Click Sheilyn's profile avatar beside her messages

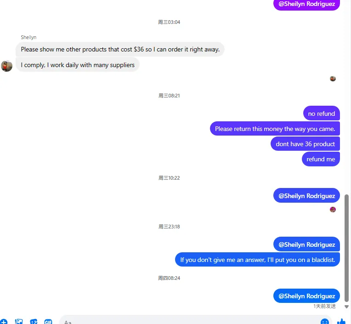click(x=7, y=66)
